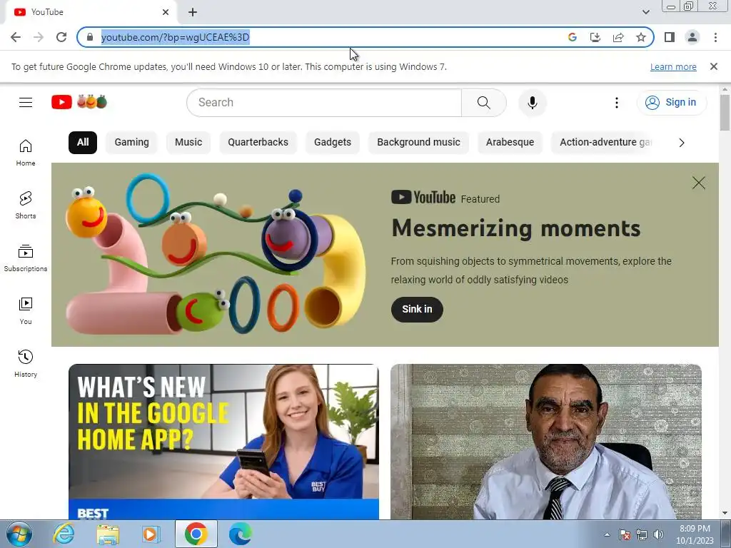The image size is (731, 548).
Task: Launch Internet Explorer from taskbar
Action: (x=64, y=534)
